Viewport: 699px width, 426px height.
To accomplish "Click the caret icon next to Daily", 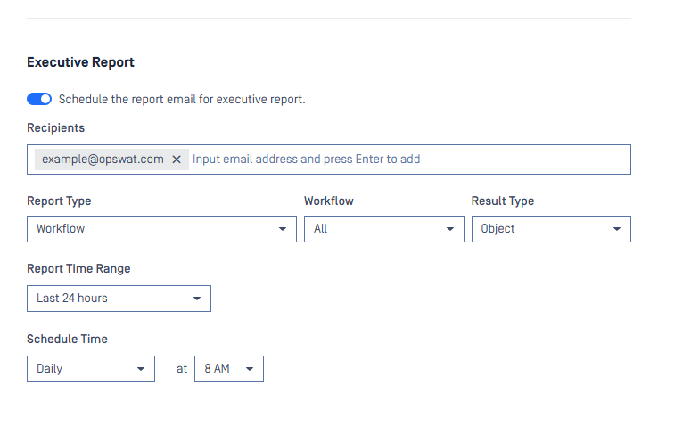I will pos(140,369).
